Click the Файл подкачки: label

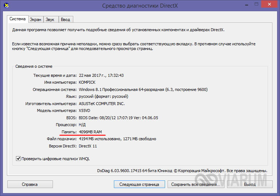62,139
